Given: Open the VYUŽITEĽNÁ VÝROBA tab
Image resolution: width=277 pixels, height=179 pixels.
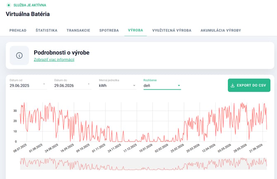Looking at the screenshot, I should coord(172,30).
